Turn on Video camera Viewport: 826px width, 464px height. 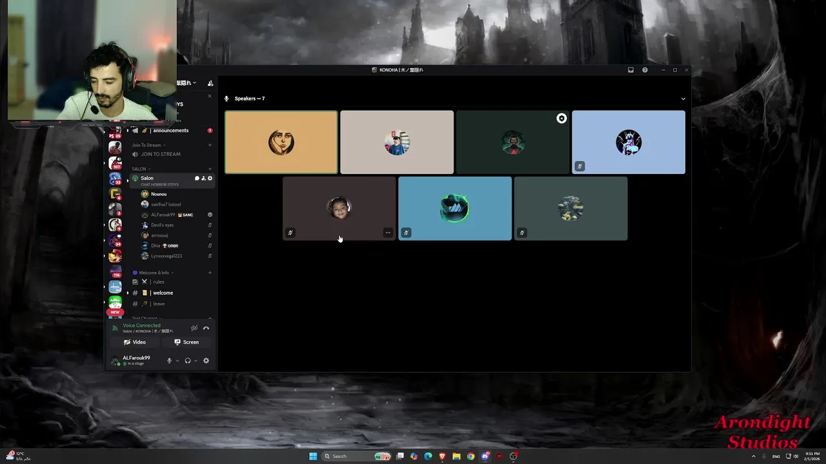click(x=135, y=342)
